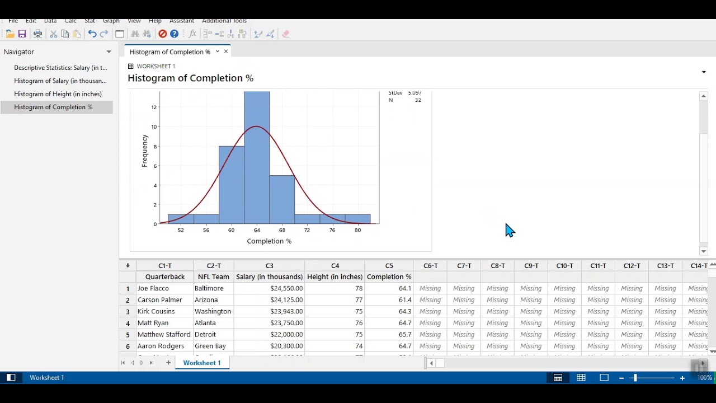Open the Histogram of Completion % tab dropdown
The image size is (716, 403).
(x=218, y=51)
